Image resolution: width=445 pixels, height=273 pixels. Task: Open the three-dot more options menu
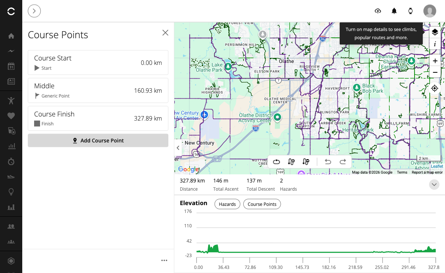click(164, 260)
